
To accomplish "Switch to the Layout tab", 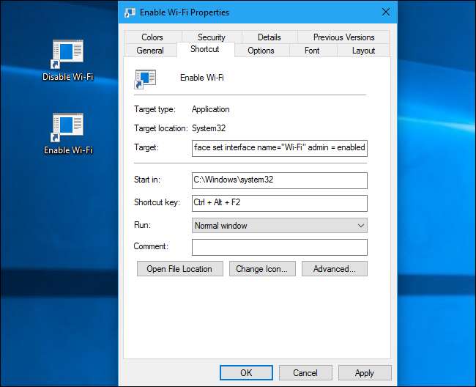I will point(363,51).
